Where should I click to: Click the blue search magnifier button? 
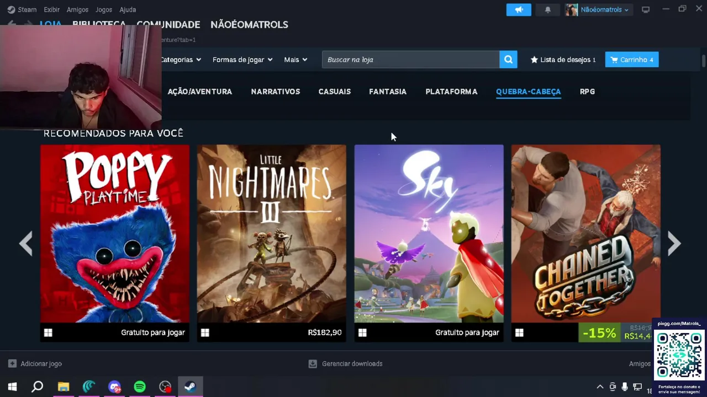508,60
